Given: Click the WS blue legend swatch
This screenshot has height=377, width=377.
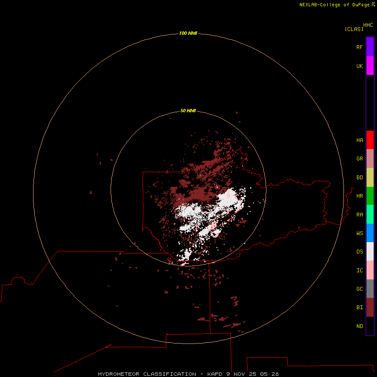Looking at the screenshot, I should click(x=370, y=233).
